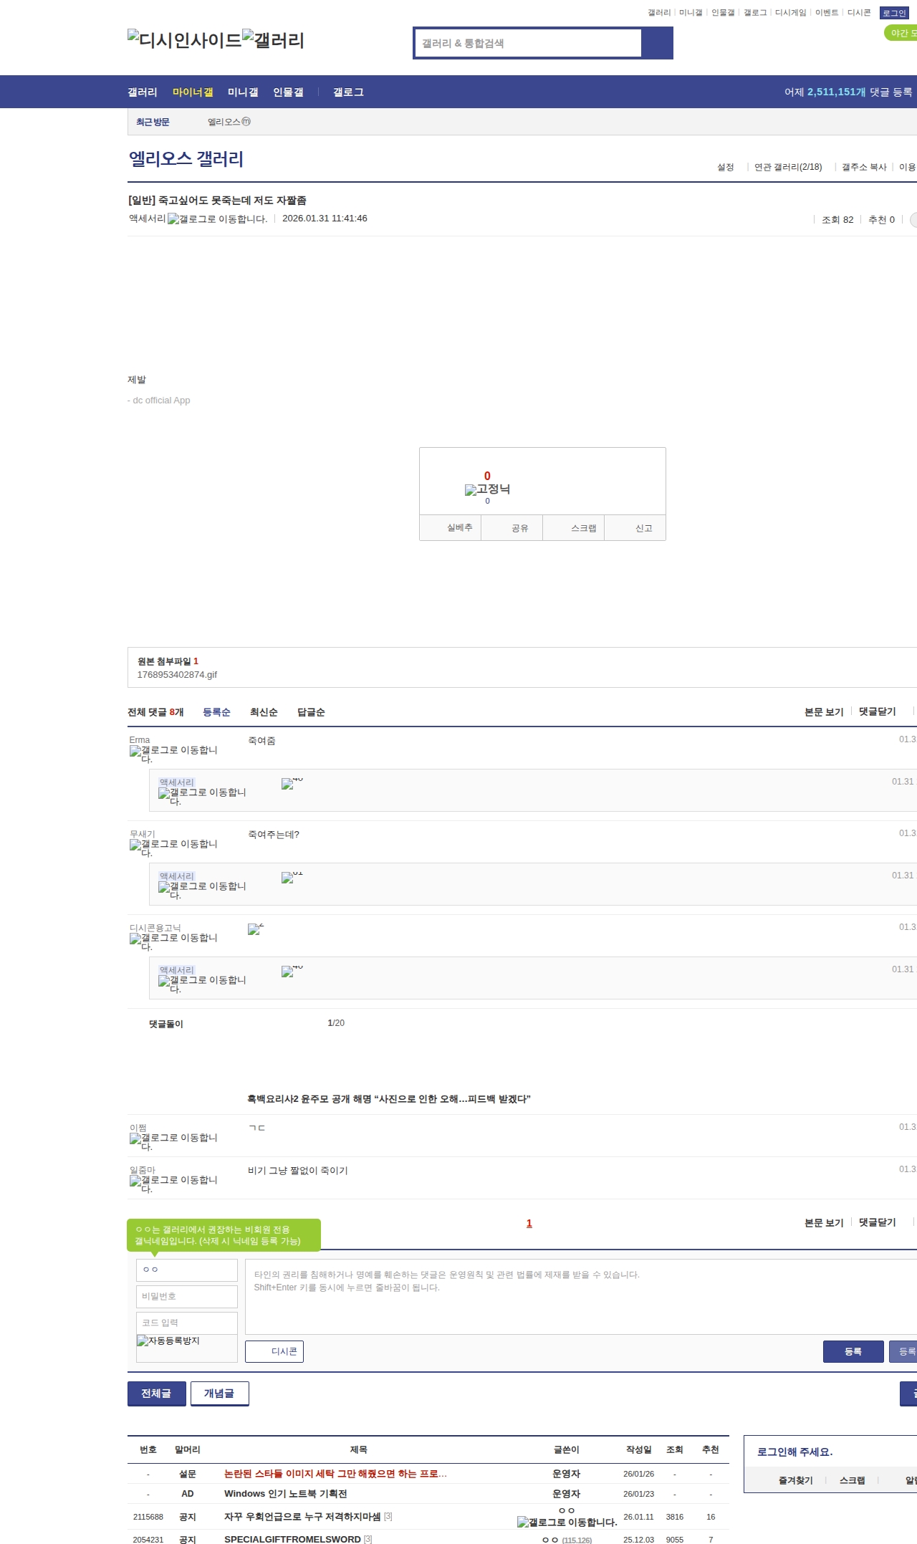Click the 개념글 button
Image resolution: width=917 pixels, height=1544 pixels.
coord(219,1394)
